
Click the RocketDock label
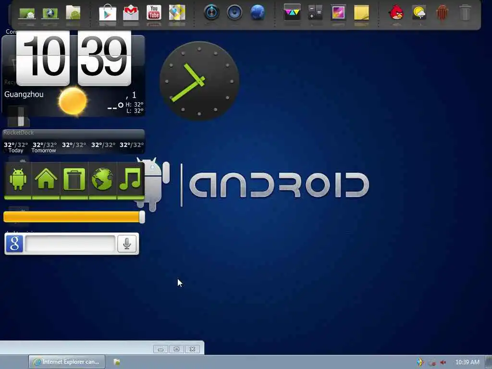19,133
